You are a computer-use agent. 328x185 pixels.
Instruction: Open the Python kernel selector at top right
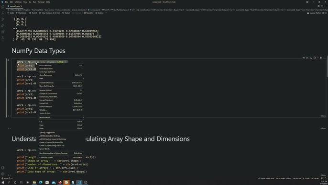click(317, 13)
